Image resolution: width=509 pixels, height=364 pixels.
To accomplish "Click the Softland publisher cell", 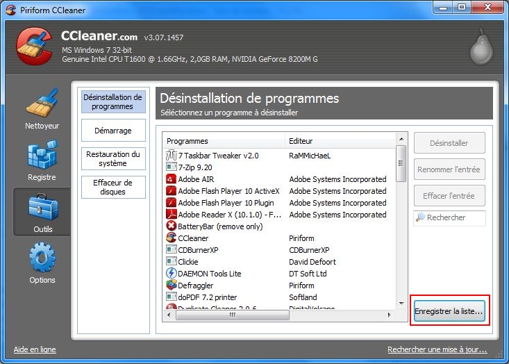I will [x=303, y=297].
